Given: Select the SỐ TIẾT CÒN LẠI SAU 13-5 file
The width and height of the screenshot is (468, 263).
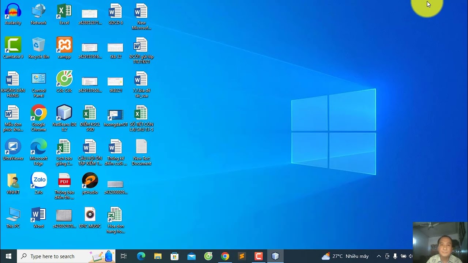Looking at the screenshot, I should [141, 119].
